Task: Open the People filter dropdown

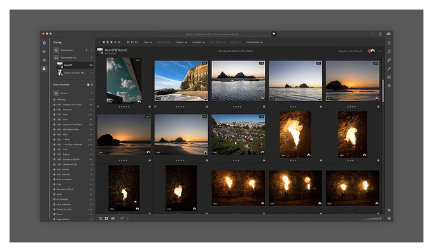Action: (236, 42)
